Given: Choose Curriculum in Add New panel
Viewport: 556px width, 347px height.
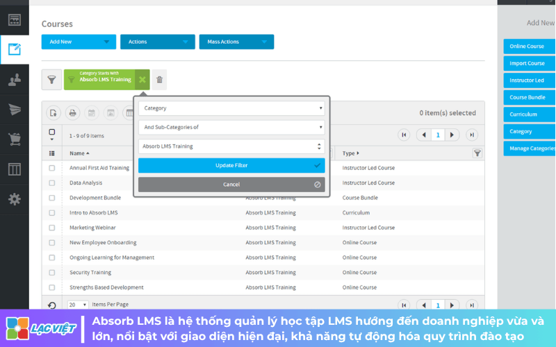Looking at the screenshot, I should point(530,115).
